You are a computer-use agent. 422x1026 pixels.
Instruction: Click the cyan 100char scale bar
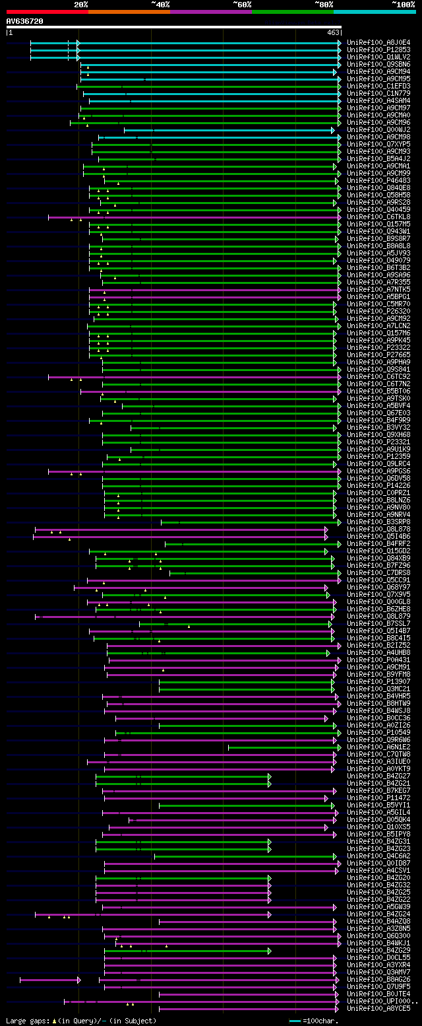(295, 1021)
